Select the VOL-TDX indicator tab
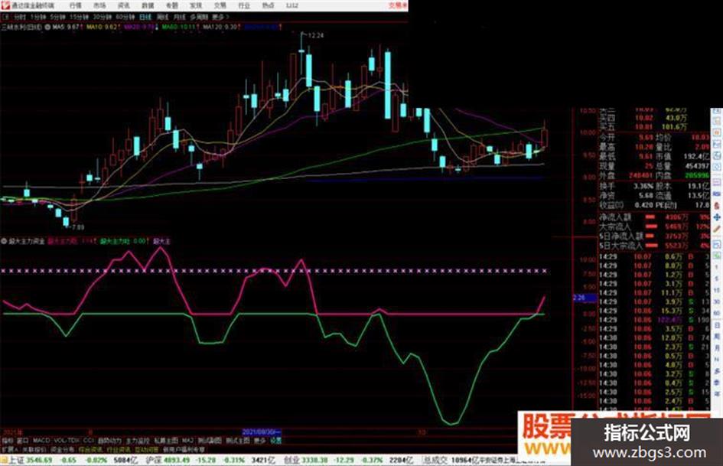723x466 pixels. point(67,441)
